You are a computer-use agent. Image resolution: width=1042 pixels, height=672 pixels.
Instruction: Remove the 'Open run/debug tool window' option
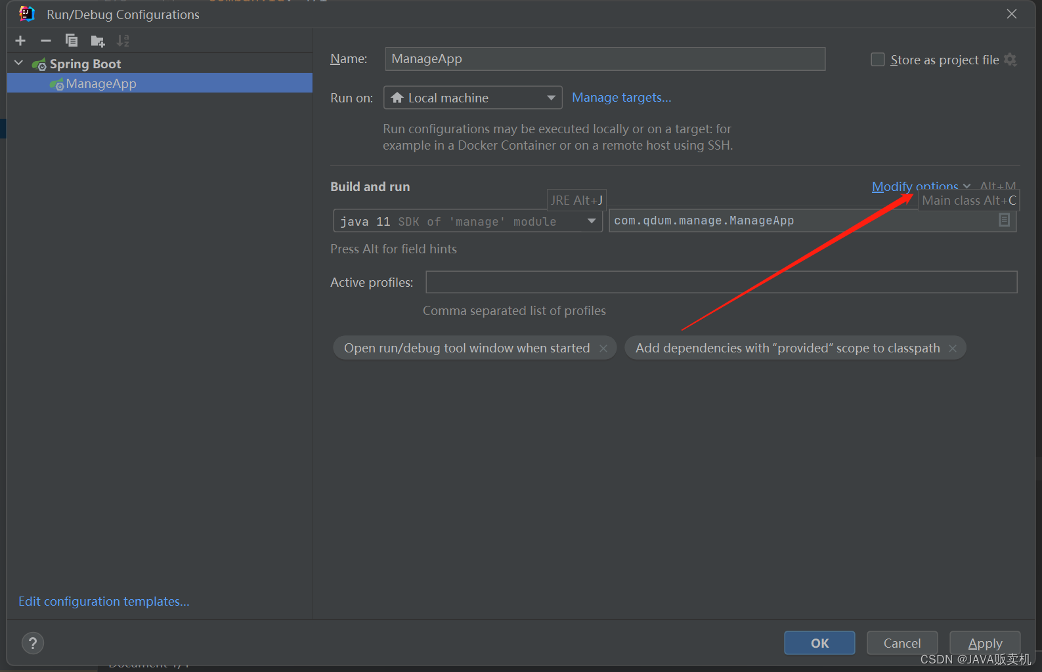[603, 348]
